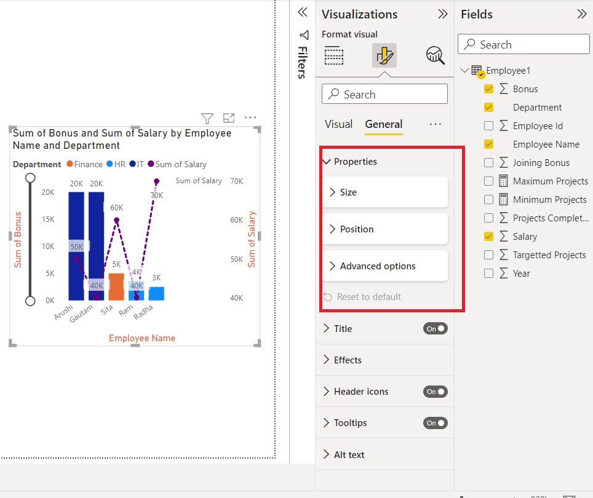Check the Year field checkbox
The height and width of the screenshot is (498, 593).
click(488, 273)
